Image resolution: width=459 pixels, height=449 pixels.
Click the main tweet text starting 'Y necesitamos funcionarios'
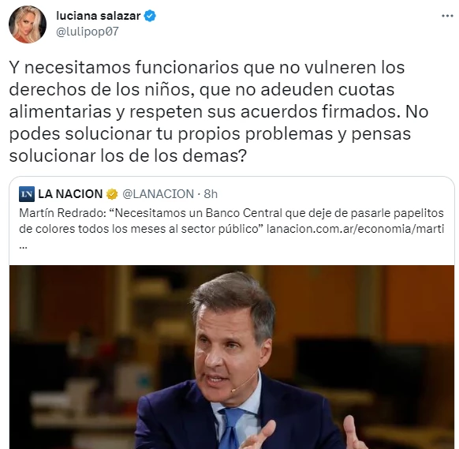click(219, 111)
